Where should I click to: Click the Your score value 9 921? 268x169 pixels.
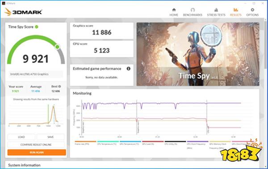click(15, 91)
